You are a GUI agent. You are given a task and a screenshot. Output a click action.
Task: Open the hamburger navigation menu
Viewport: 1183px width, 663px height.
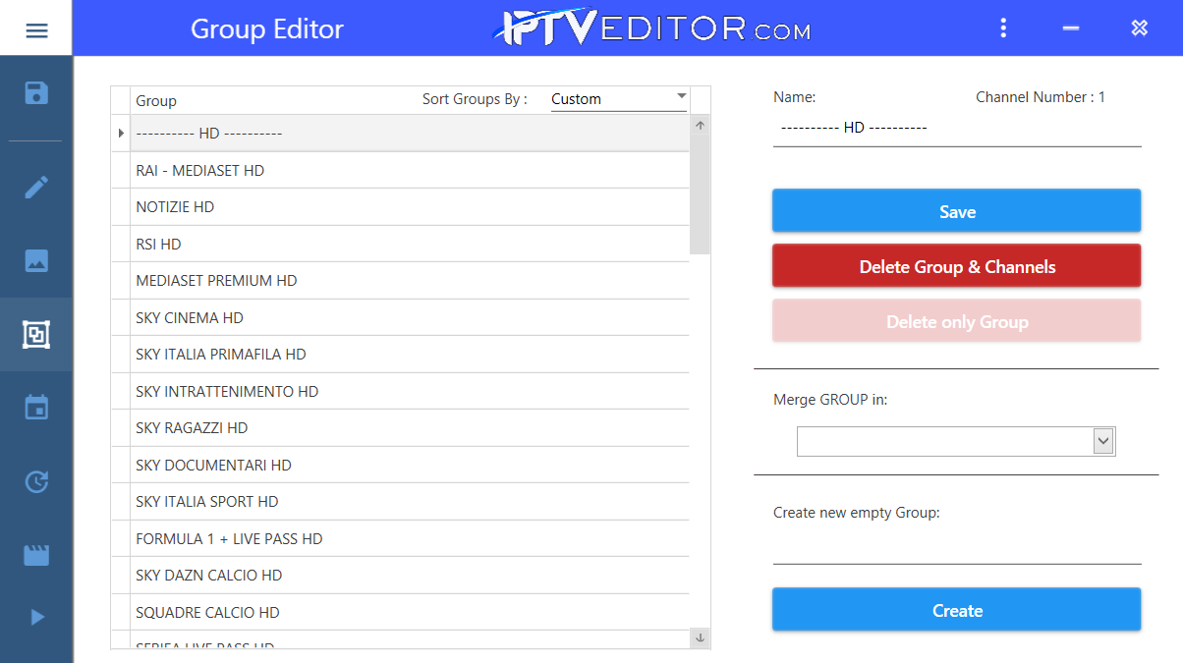36,29
